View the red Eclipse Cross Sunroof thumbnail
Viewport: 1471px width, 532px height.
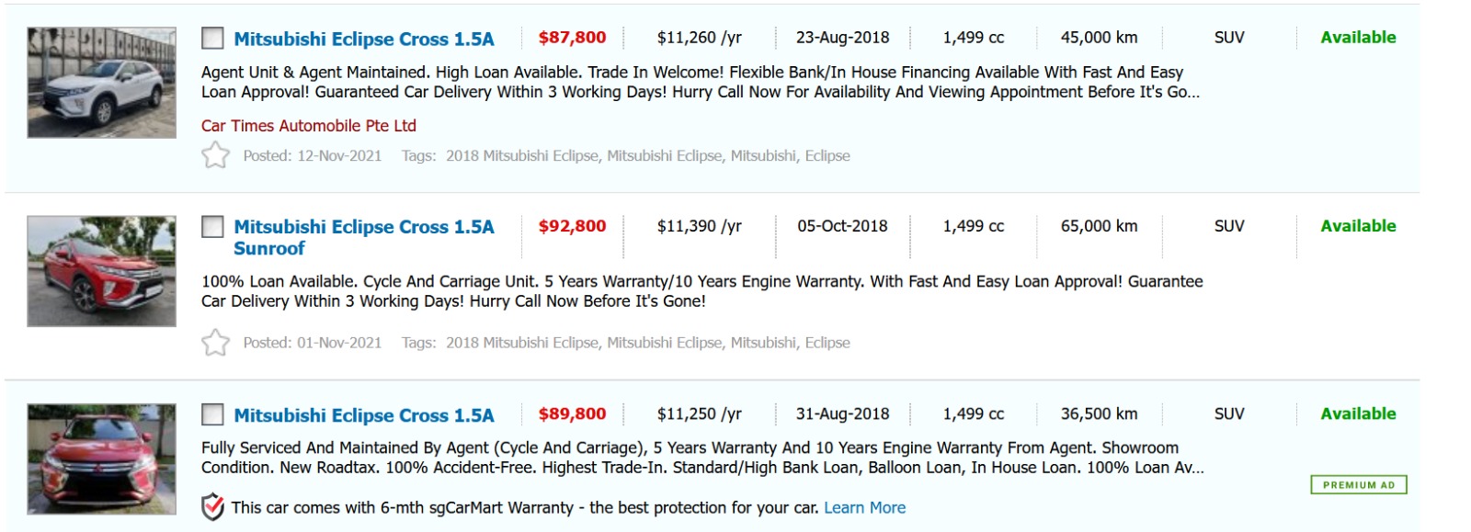point(101,271)
